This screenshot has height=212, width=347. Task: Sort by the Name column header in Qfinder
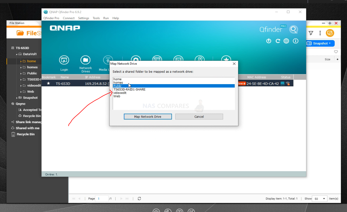(x=65, y=77)
